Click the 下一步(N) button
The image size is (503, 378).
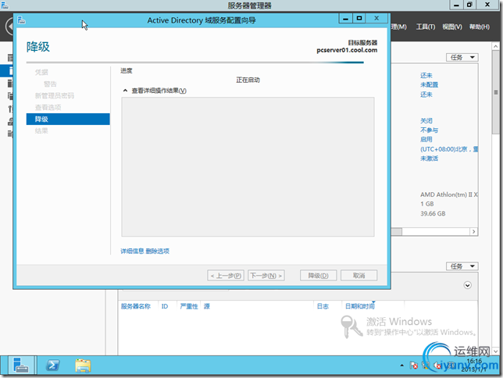266,276
